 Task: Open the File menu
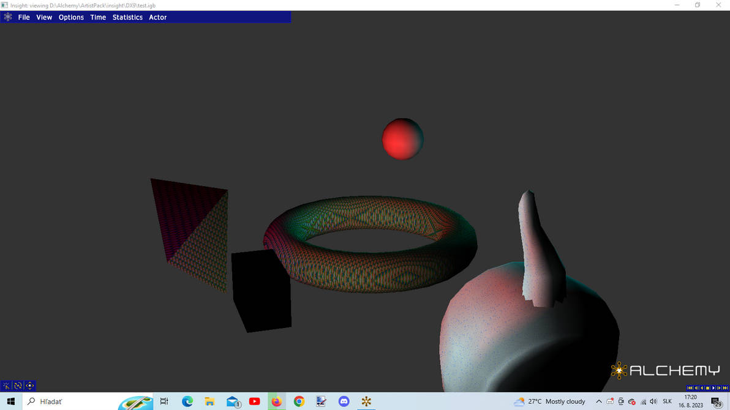(23, 17)
